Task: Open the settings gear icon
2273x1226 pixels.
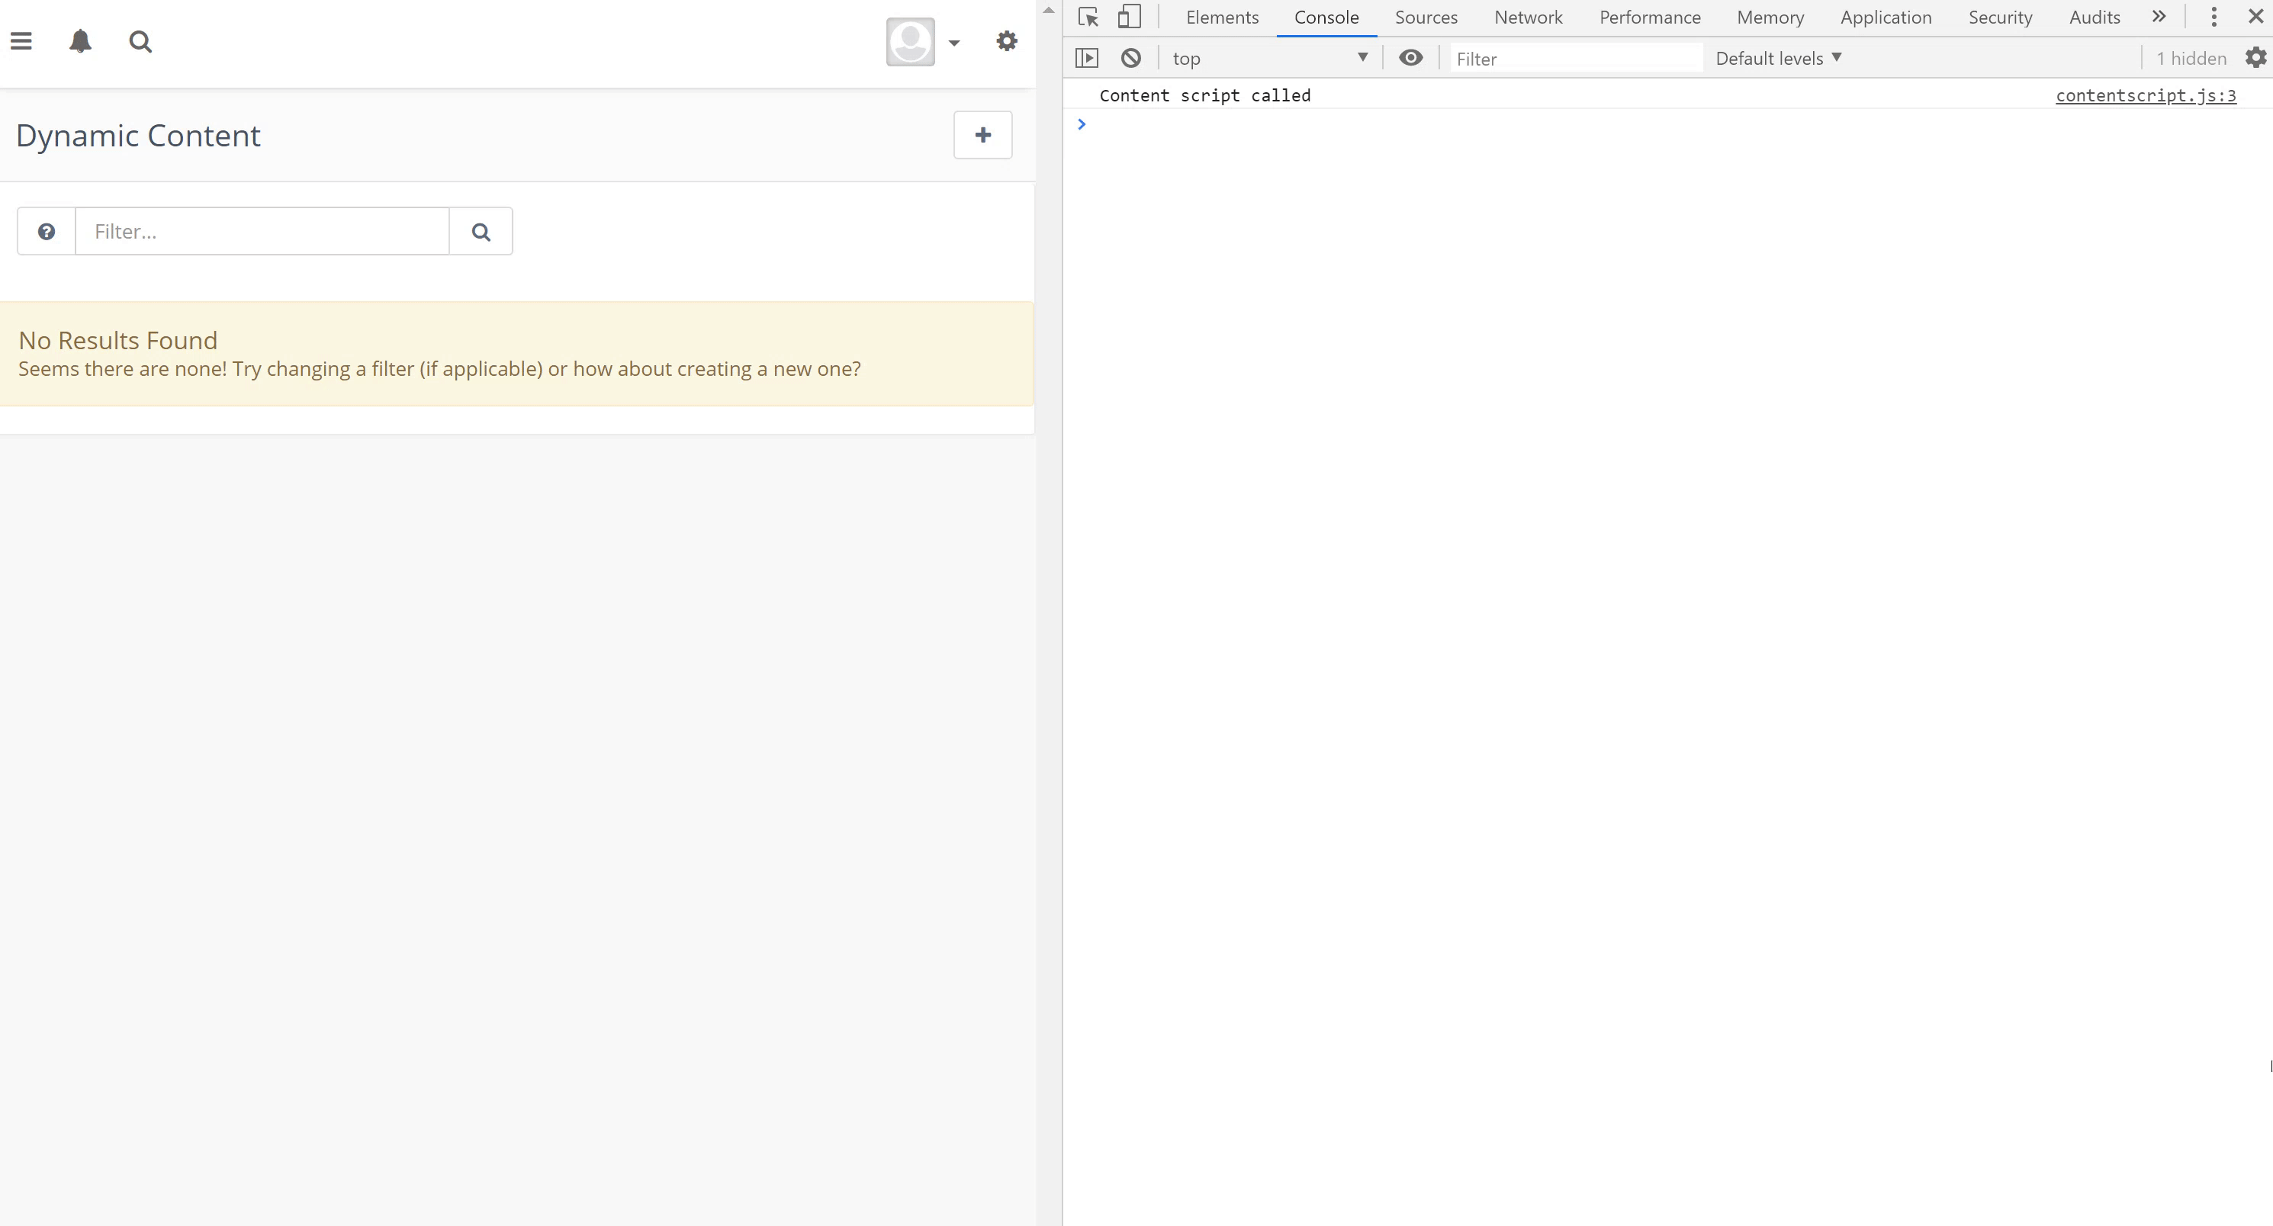Action: 1006,40
